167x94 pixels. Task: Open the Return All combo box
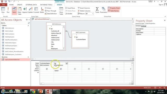pos(89,14)
